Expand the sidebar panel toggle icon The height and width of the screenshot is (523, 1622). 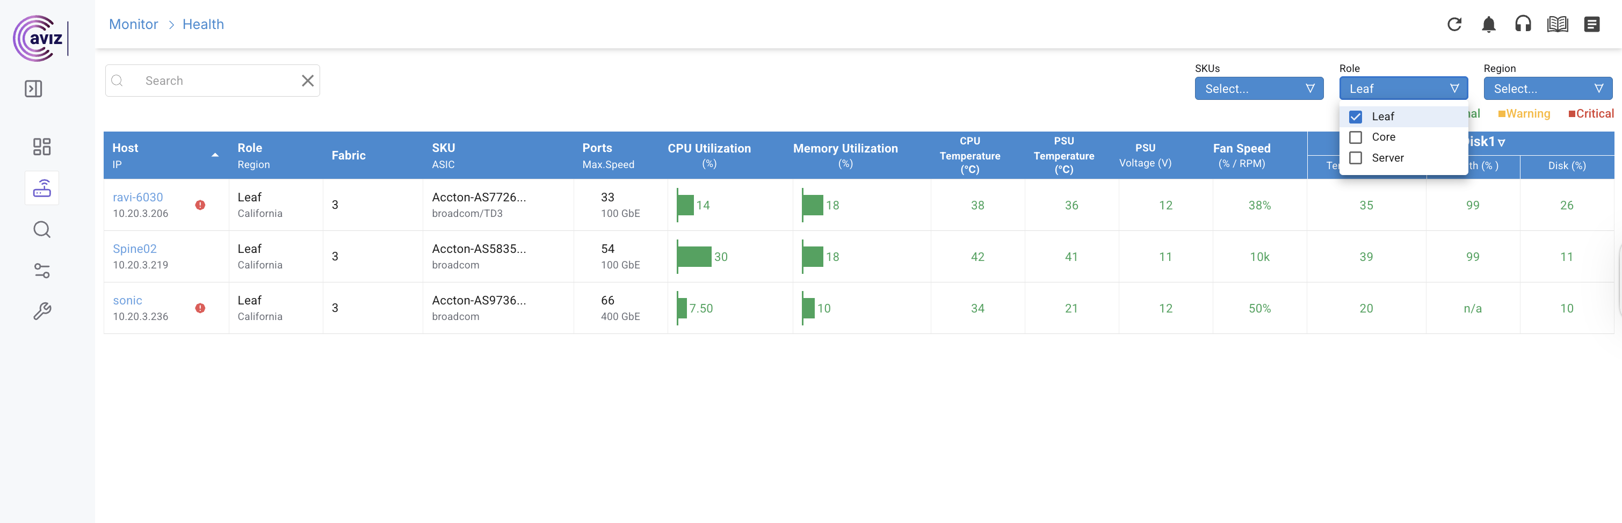point(33,89)
